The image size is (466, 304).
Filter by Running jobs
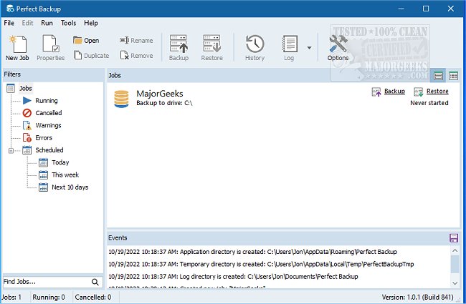[47, 101]
